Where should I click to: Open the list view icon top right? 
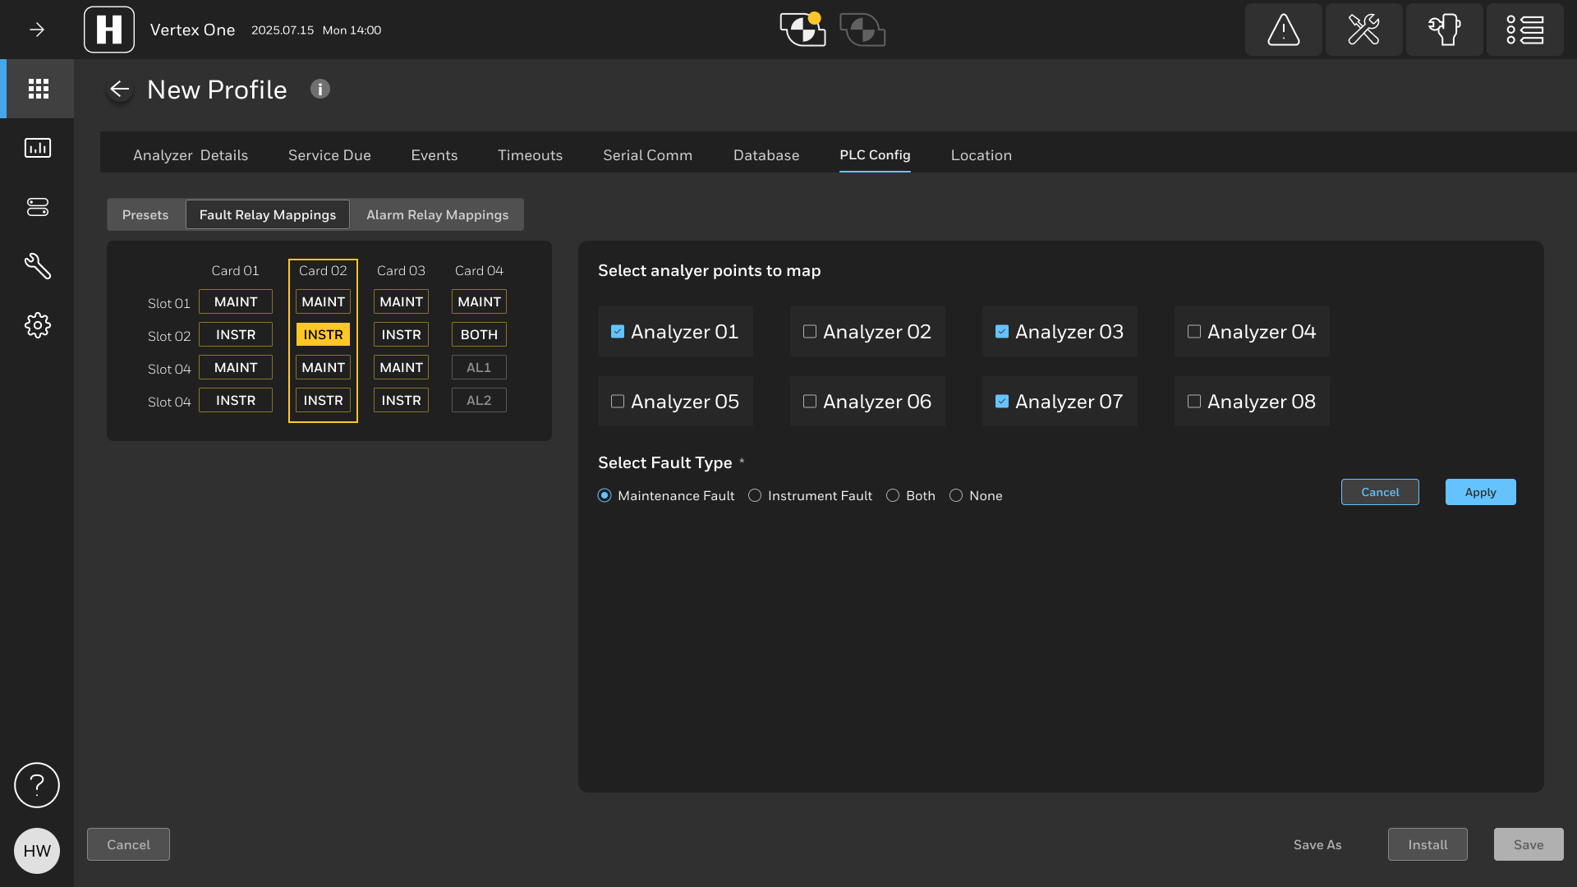pyautogui.click(x=1524, y=30)
